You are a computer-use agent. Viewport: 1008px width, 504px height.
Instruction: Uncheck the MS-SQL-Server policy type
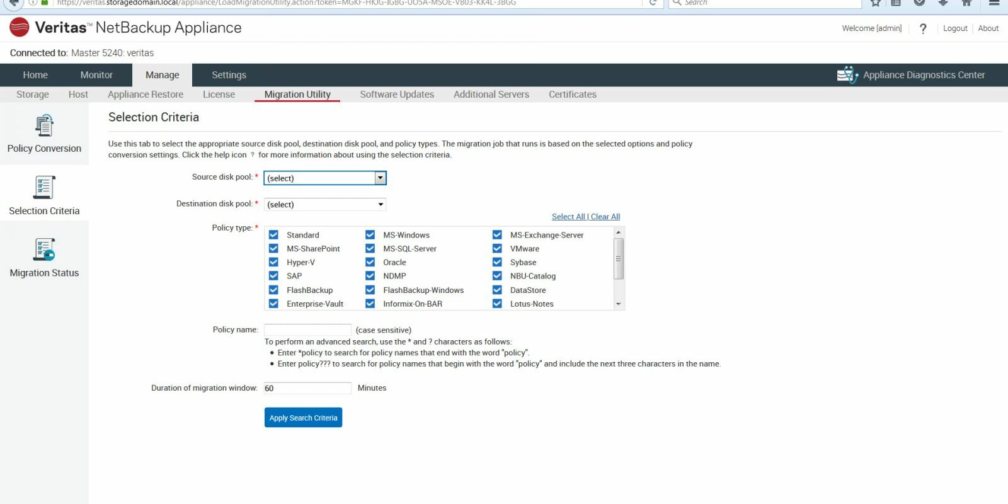tap(370, 248)
